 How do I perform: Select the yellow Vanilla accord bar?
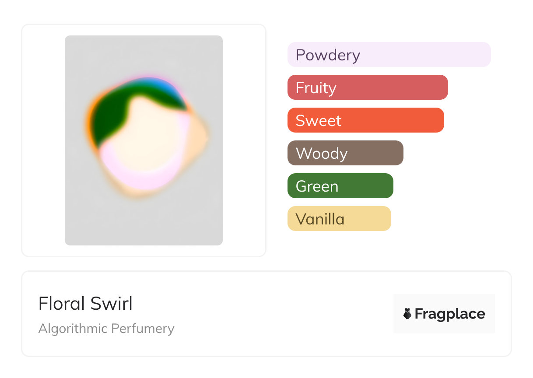(339, 219)
